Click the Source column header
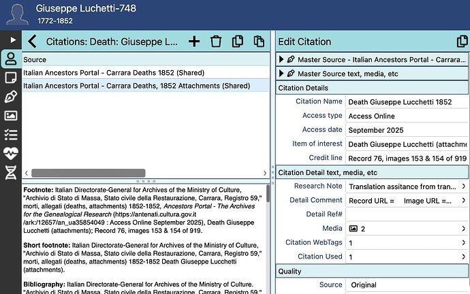The image size is (470, 294). 146,60
